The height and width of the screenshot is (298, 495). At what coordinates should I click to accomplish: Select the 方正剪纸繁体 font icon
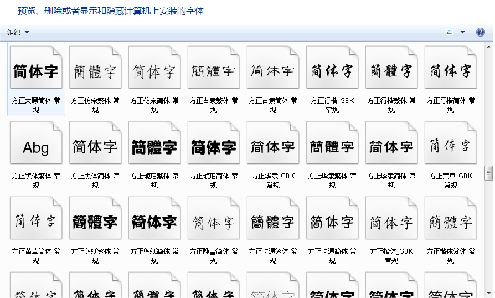[x=95, y=218]
